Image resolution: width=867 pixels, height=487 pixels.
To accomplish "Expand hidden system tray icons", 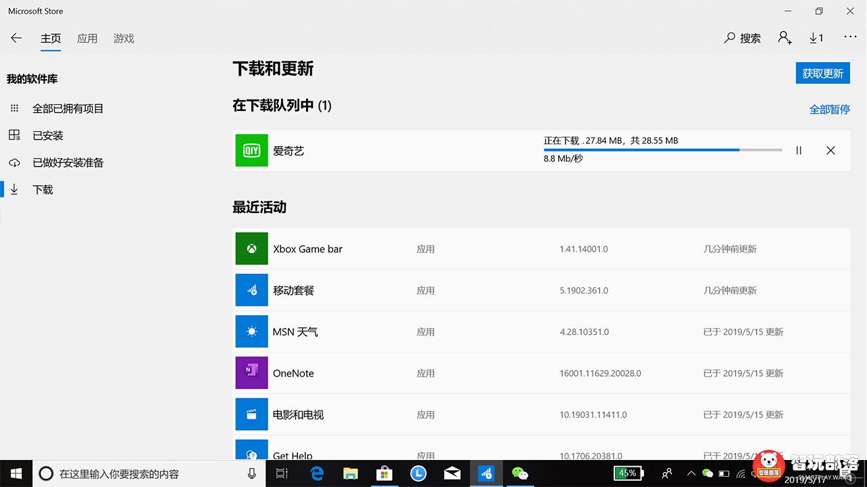I will (x=691, y=473).
